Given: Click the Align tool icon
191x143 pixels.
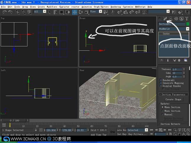Looking at the screenshot, I should click(180, 12).
